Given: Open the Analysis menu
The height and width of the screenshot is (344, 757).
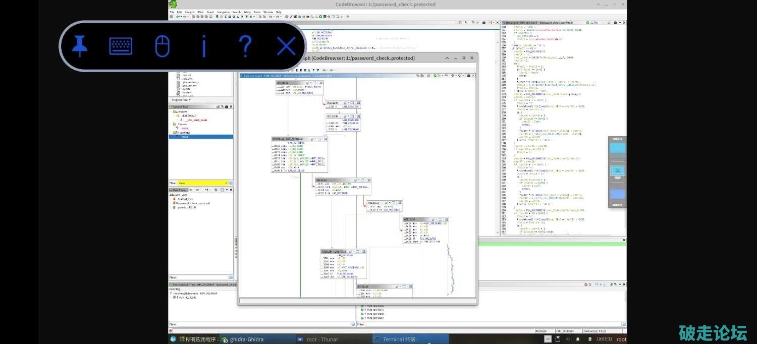Looking at the screenshot, I should click(x=190, y=12).
